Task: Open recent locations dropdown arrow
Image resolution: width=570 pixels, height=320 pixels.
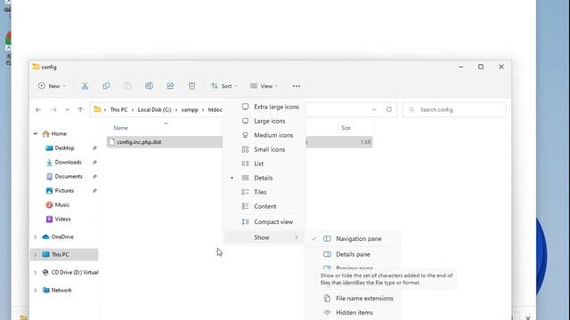Action: (x=68, y=109)
